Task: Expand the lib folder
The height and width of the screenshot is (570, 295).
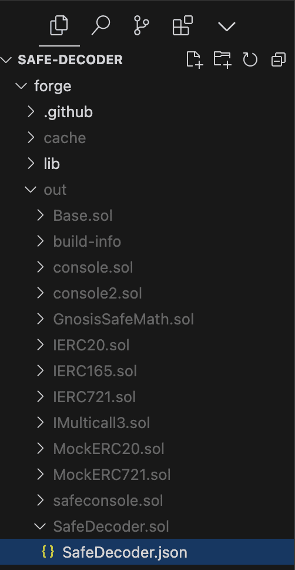Action: [147, 164]
